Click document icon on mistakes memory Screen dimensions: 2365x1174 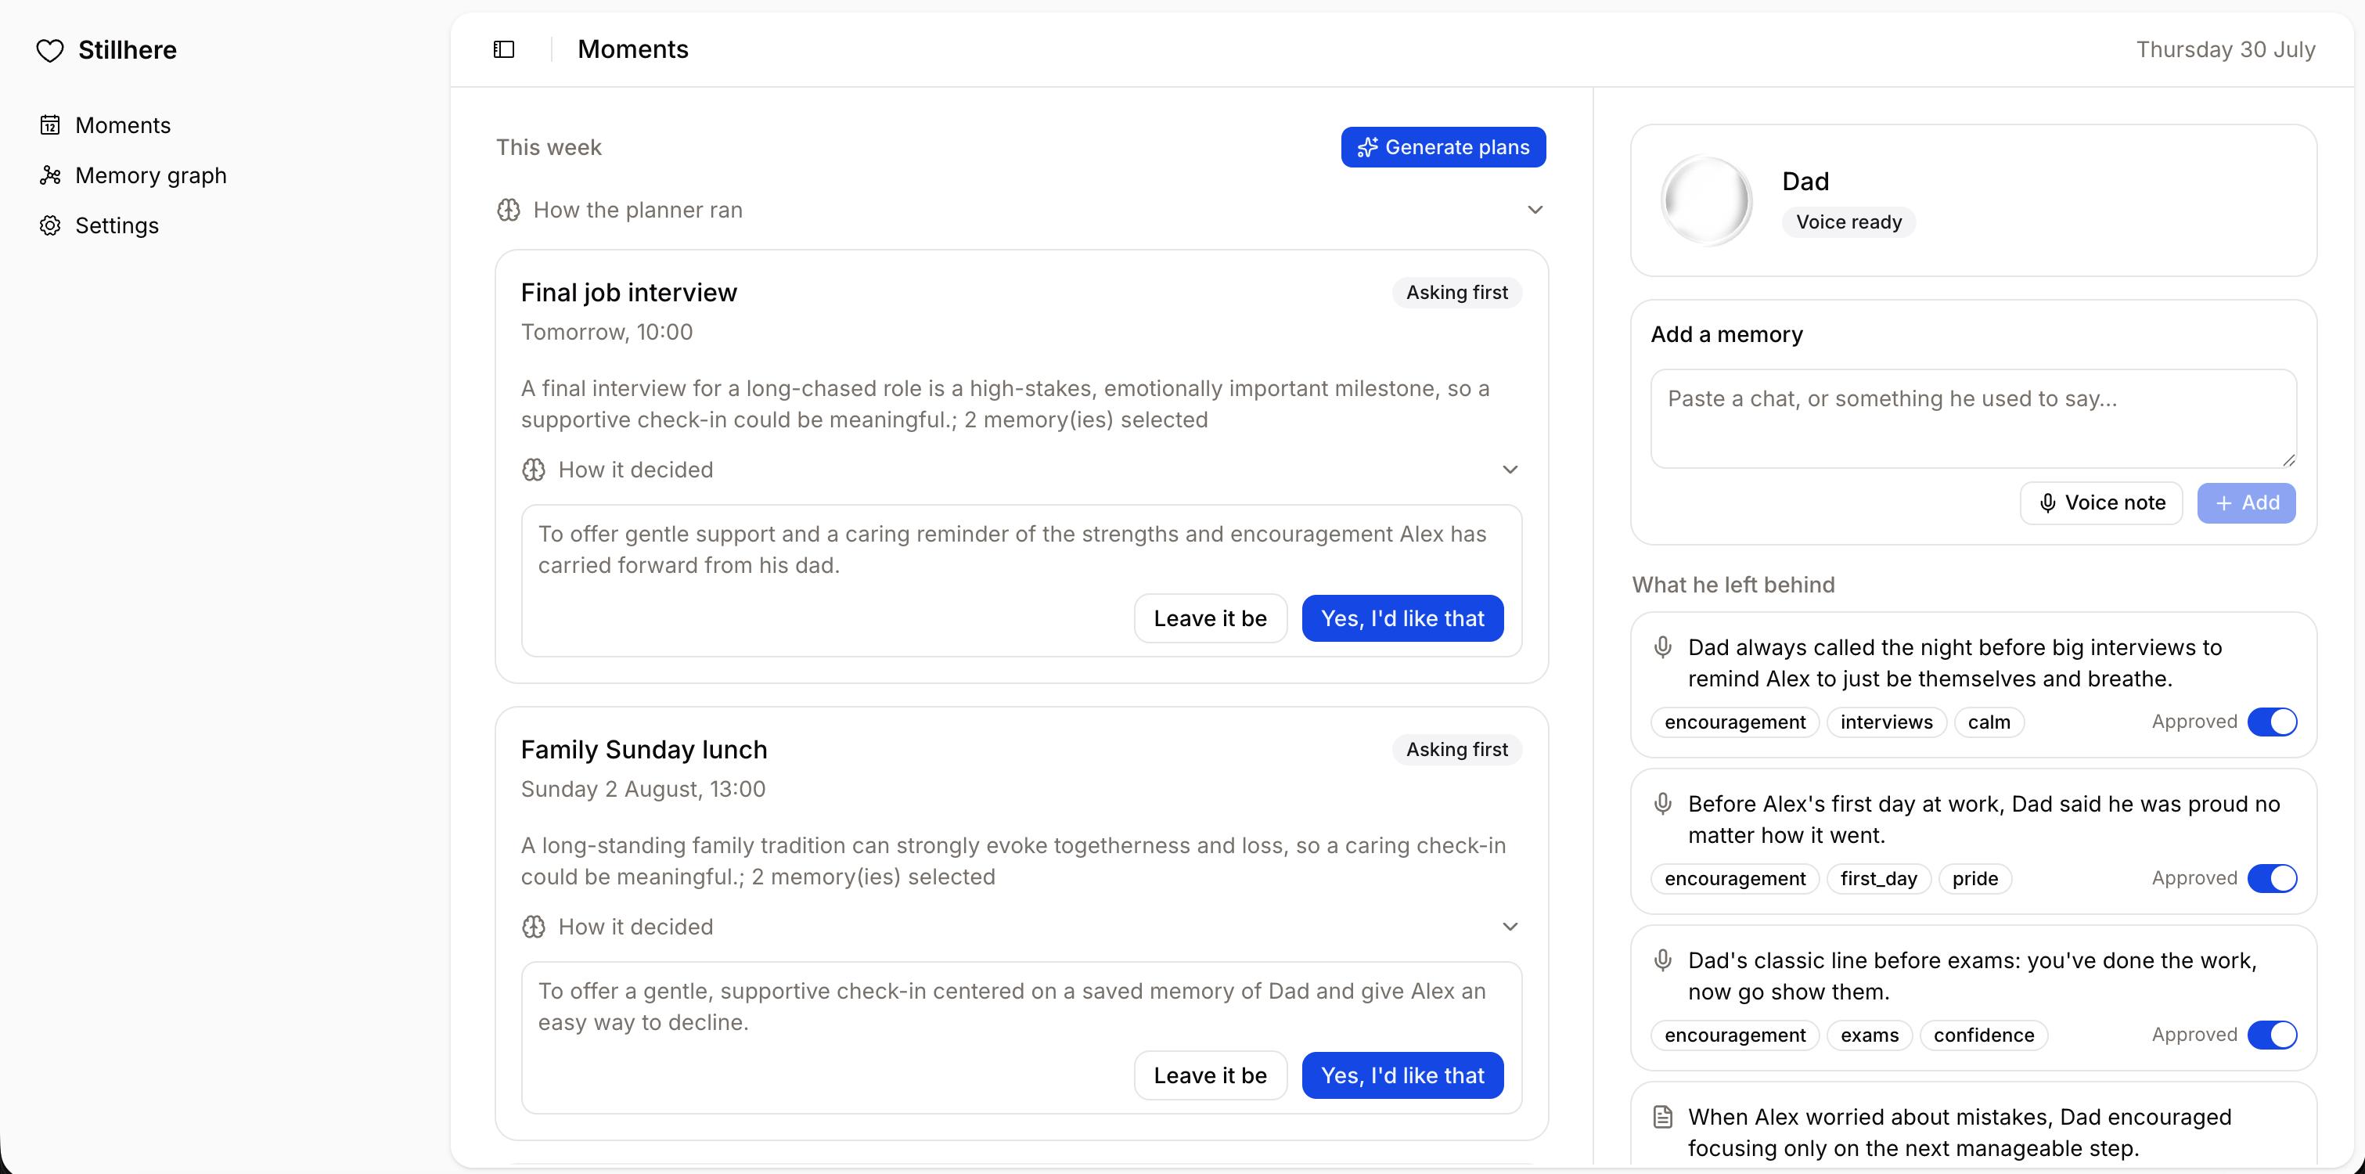[x=1663, y=1117]
